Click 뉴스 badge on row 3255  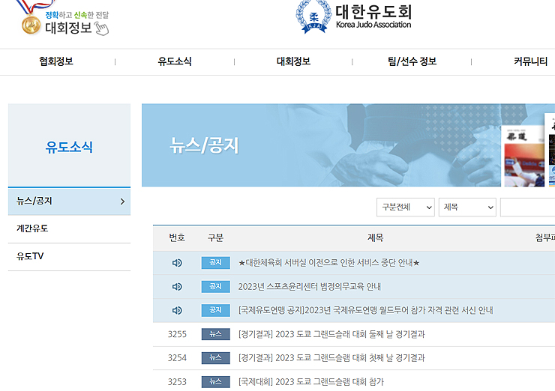click(215, 334)
